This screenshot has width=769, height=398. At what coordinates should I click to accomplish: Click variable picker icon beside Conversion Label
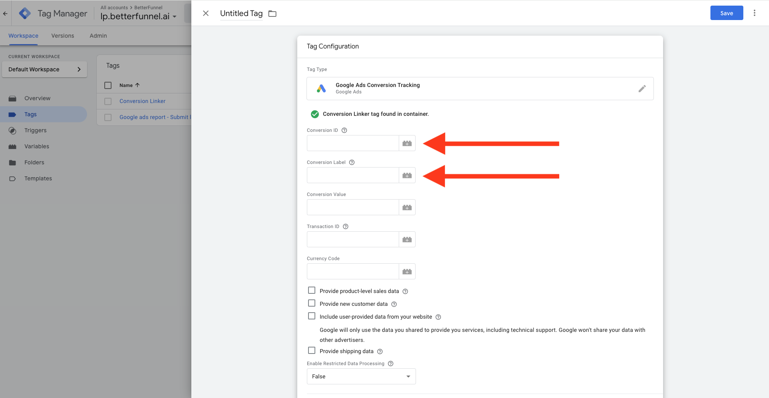[x=407, y=175]
